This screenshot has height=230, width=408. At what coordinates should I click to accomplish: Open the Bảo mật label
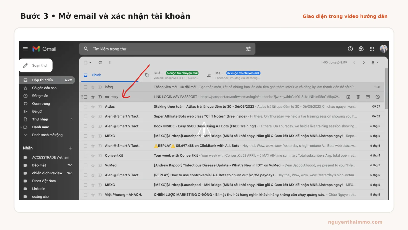pyautogui.click(x=47, y=165)
